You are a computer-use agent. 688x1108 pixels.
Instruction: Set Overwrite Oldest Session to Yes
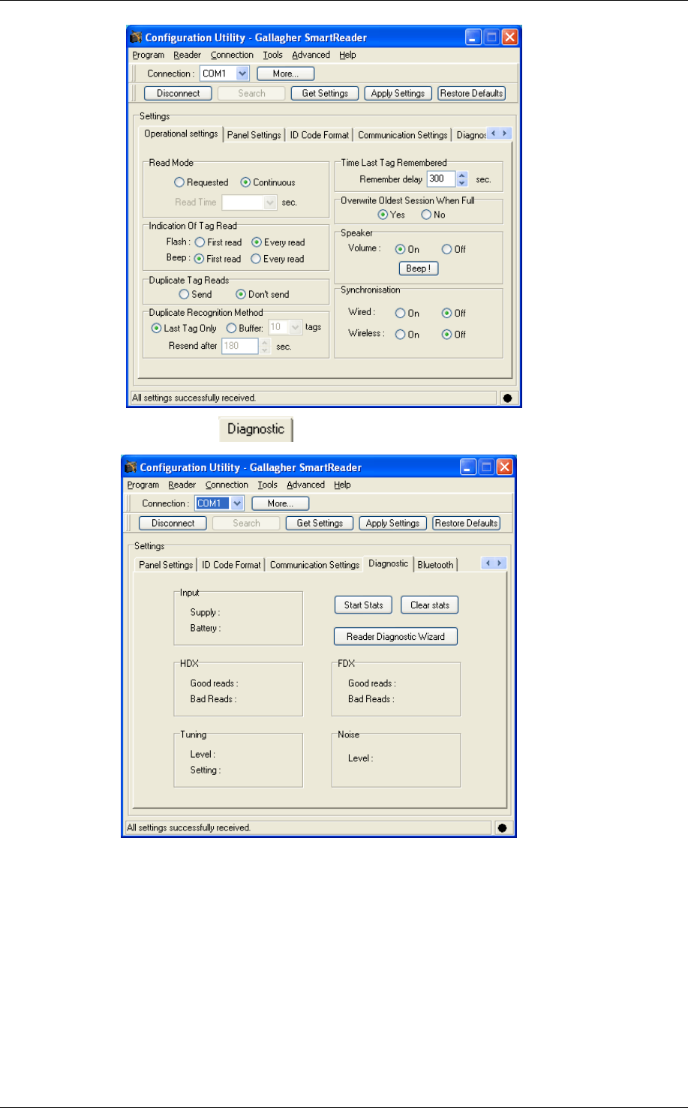[383, 215]
